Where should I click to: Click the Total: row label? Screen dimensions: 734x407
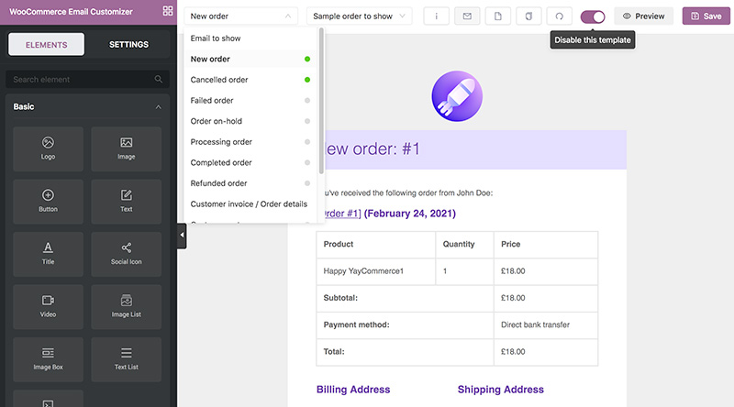[334, 351]
